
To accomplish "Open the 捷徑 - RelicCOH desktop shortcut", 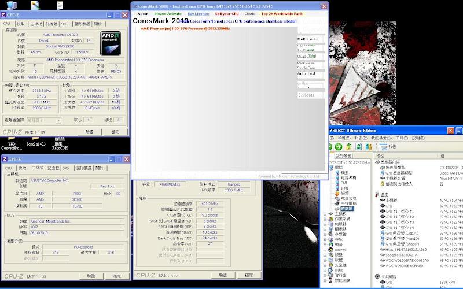I will tap(60, 143).
